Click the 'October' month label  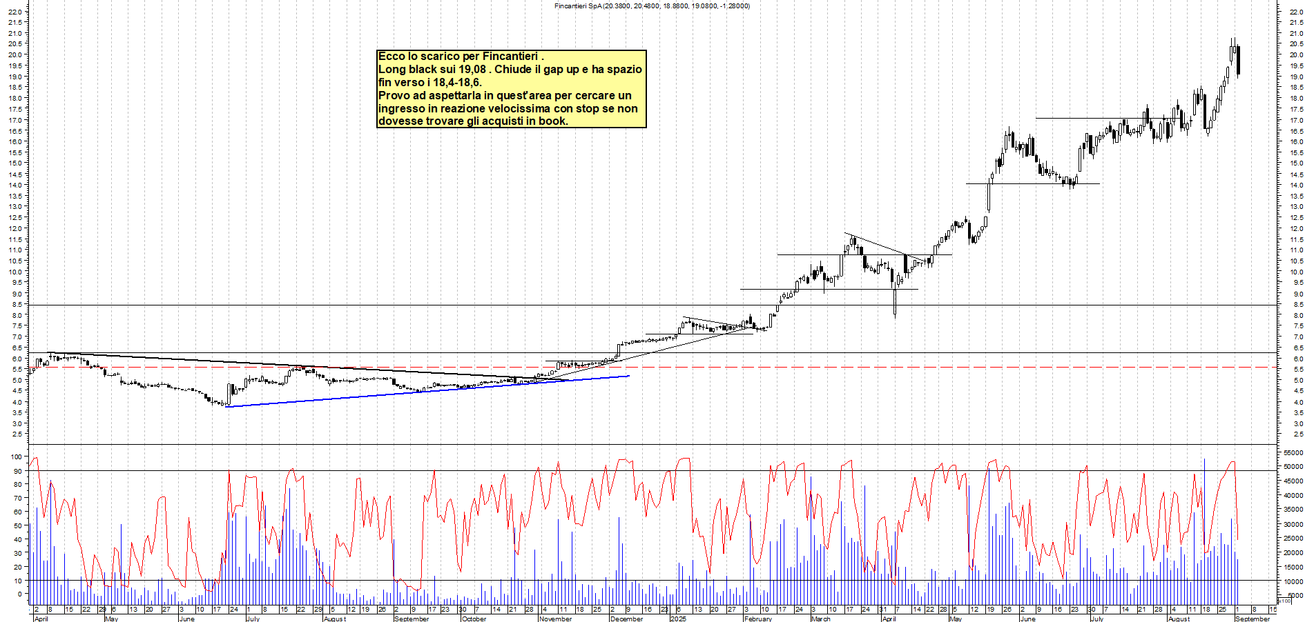[474, 619]
